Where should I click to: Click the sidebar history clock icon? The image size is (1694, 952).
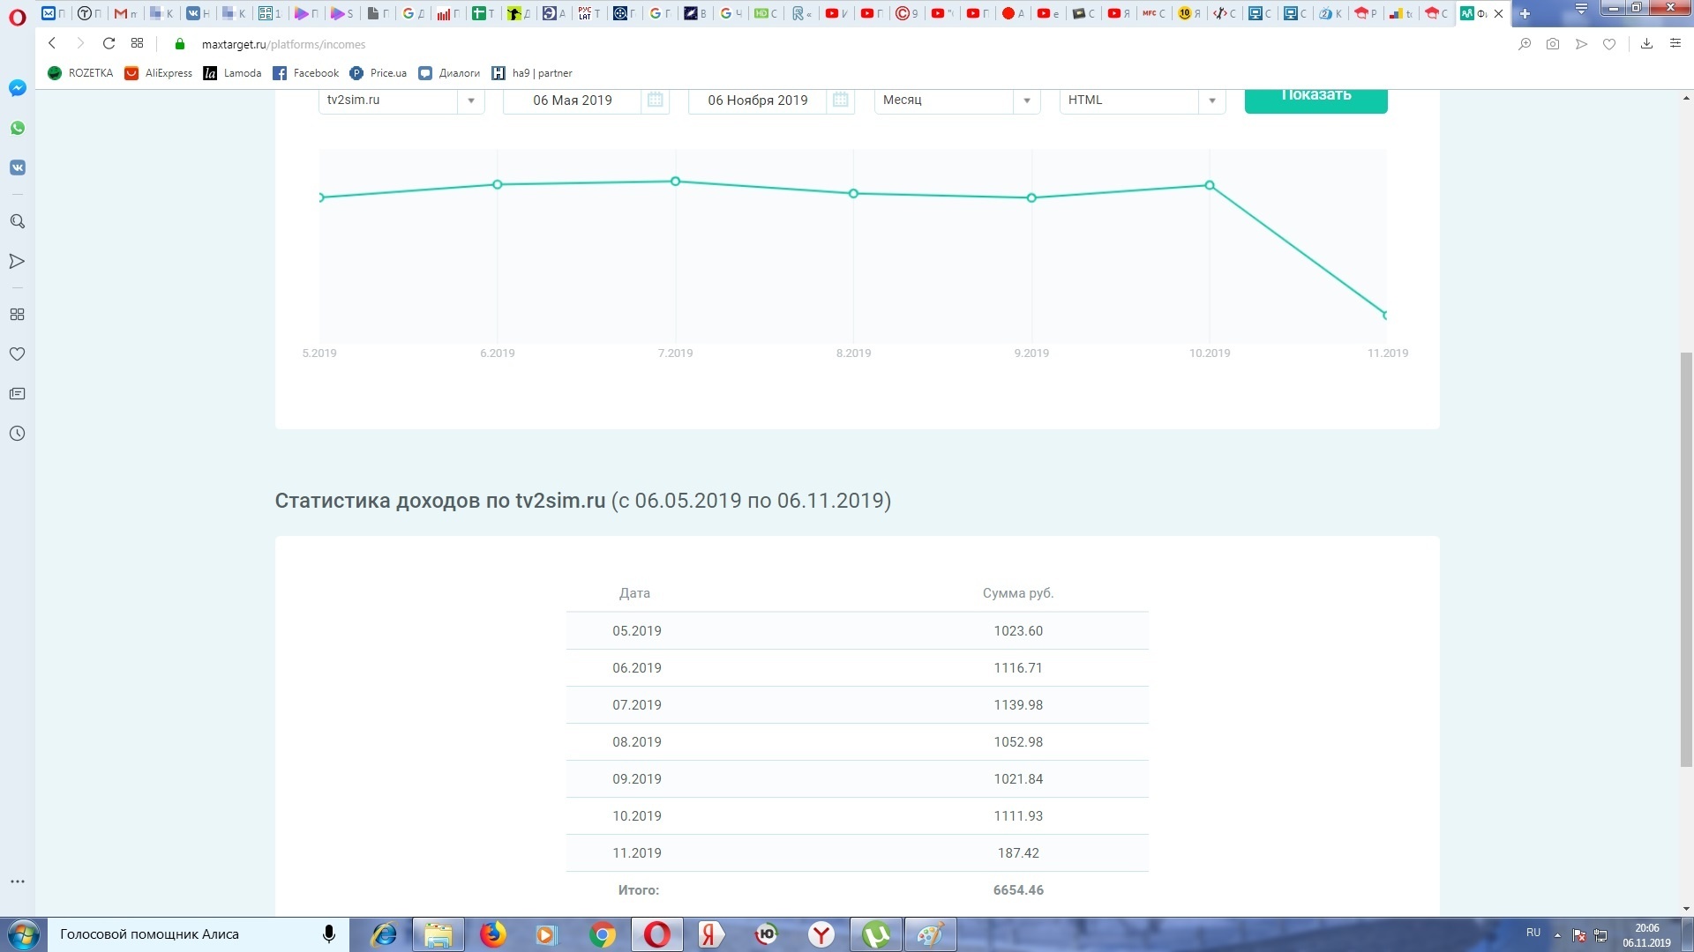click(17, 434)
